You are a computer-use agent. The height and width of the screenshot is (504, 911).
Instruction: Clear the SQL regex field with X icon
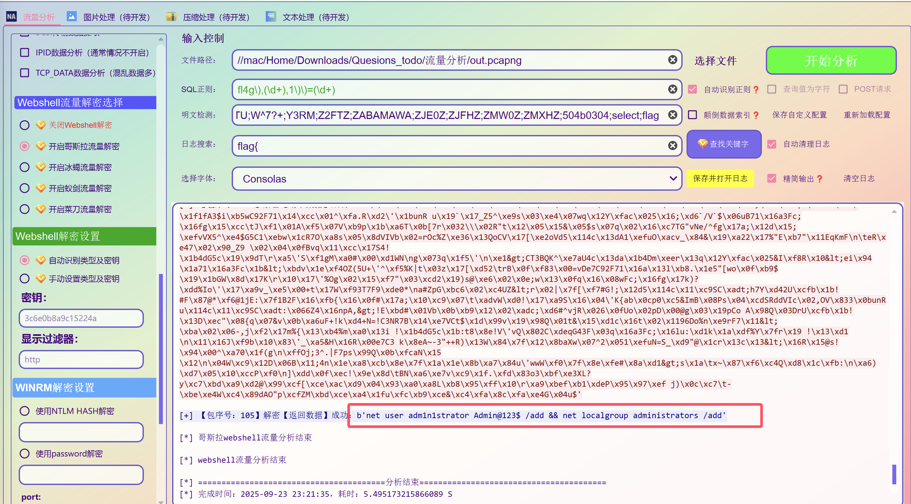(672, 89)
